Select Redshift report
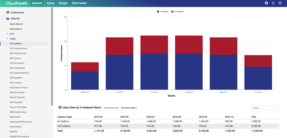This screenshot has width=287, height=138. (x=14, y=132)
